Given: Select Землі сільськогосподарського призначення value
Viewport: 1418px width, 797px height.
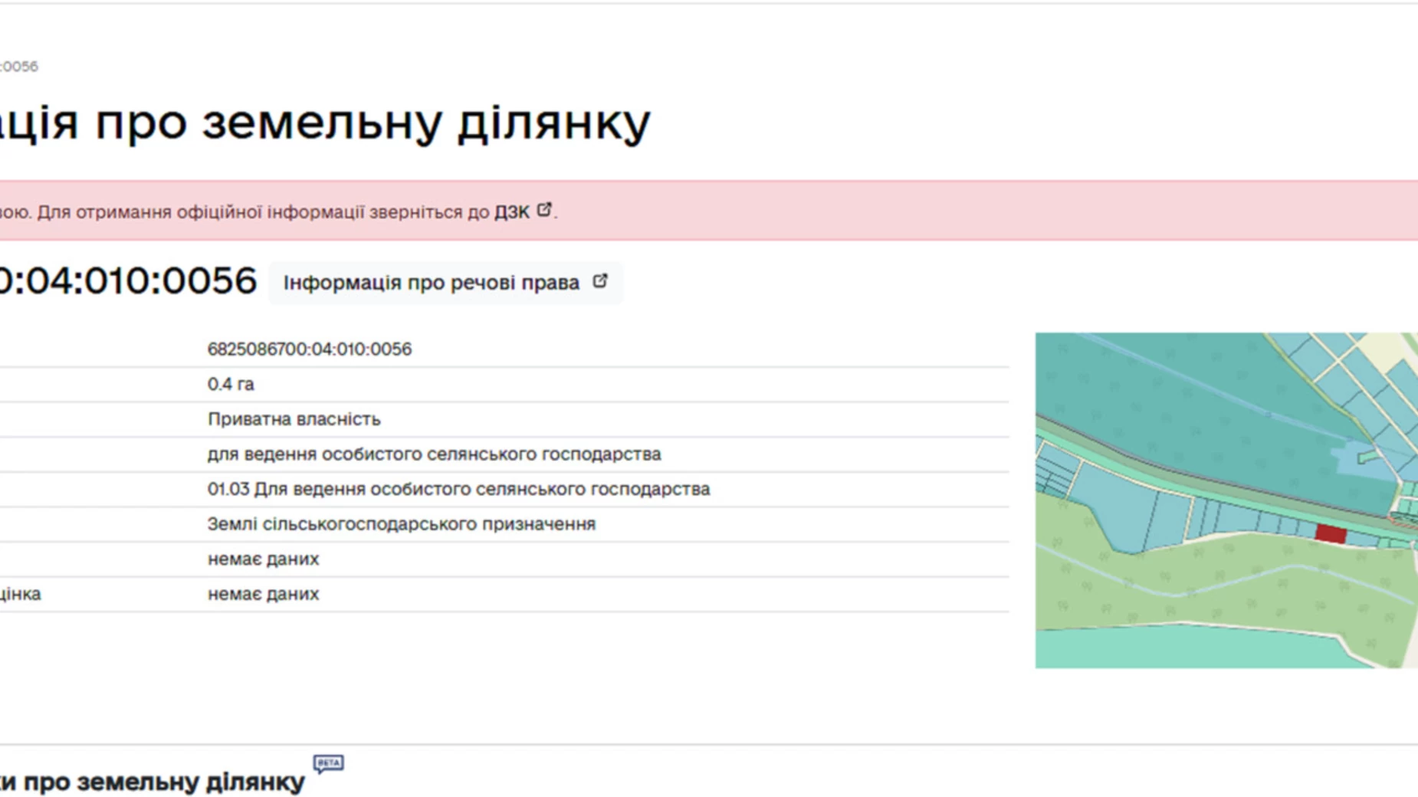Looking at the screenshot, I should tap(402, 524).
